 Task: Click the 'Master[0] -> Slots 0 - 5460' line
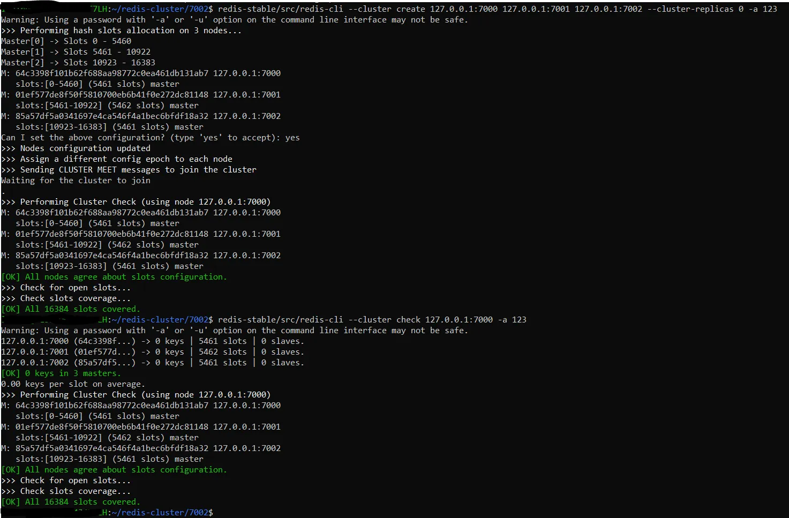[66, 41]
